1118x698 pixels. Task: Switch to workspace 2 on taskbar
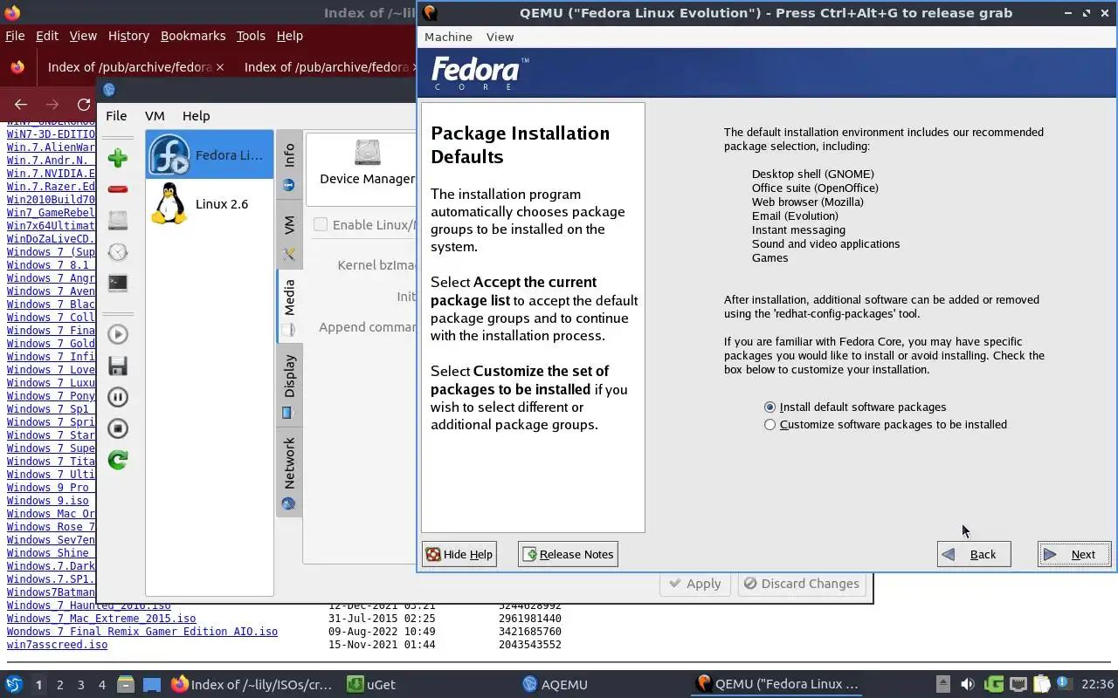[60, 685]
